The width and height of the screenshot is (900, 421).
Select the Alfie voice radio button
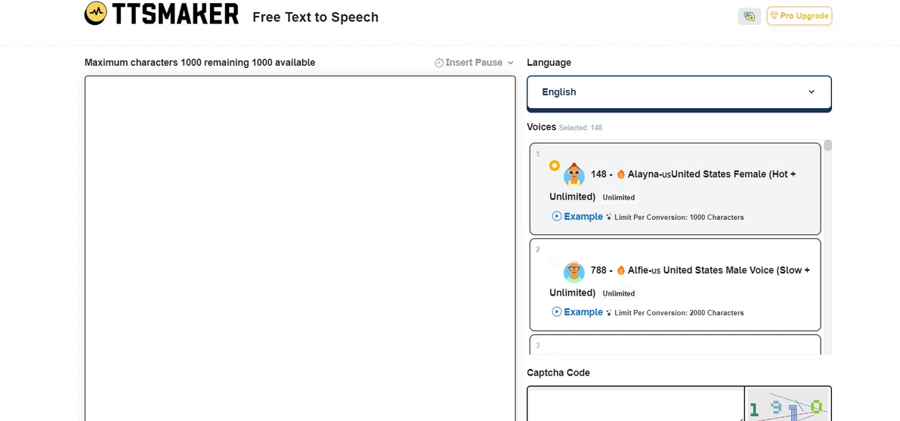(x=555, y=262)
